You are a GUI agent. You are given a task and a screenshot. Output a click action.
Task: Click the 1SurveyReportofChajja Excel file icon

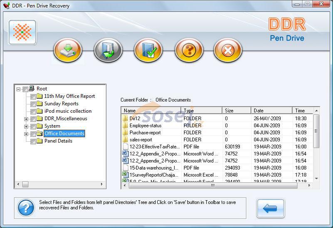(125, 175)
